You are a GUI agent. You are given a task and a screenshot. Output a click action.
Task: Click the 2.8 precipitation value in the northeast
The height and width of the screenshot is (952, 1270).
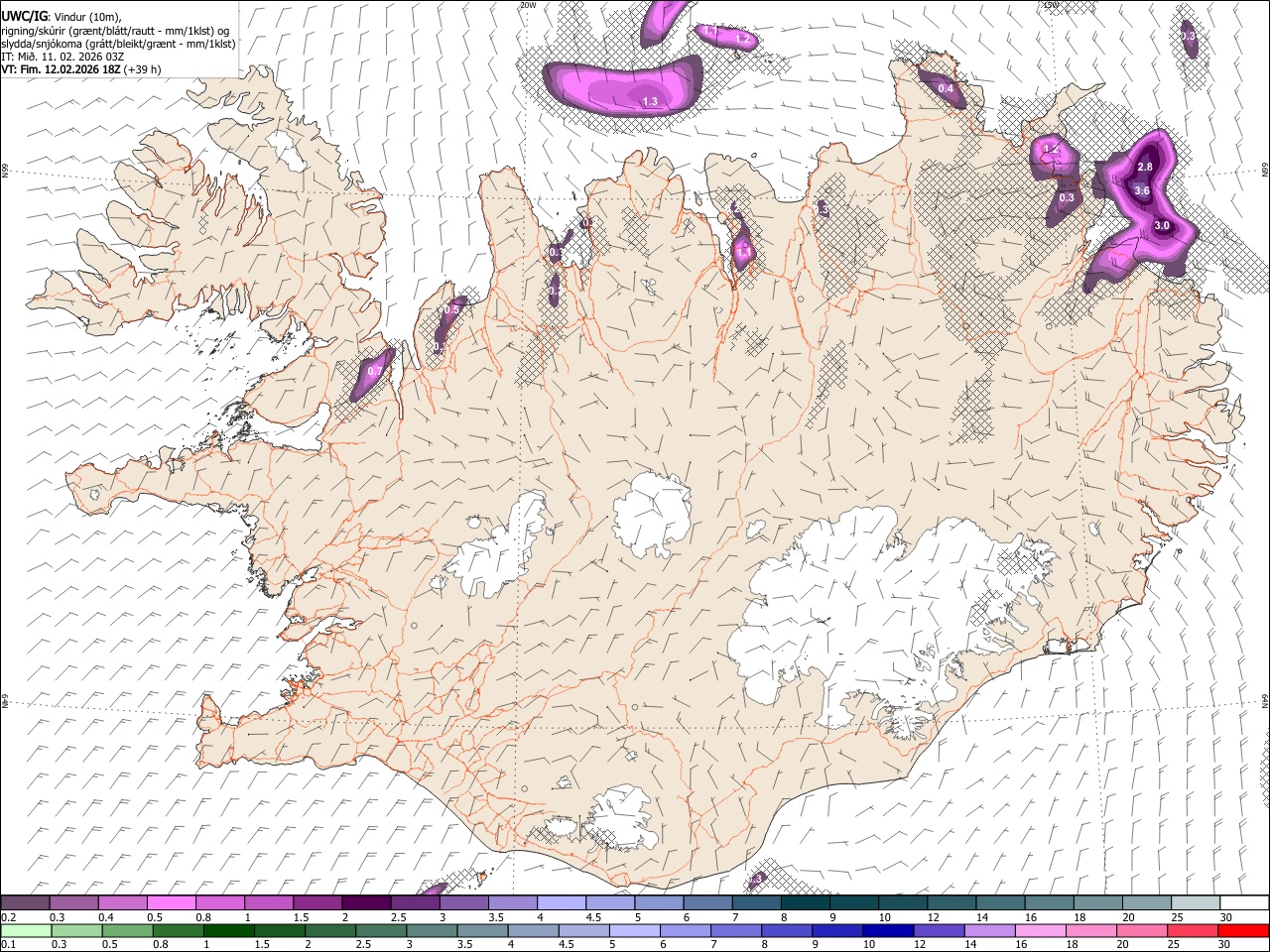point(1145,167)
